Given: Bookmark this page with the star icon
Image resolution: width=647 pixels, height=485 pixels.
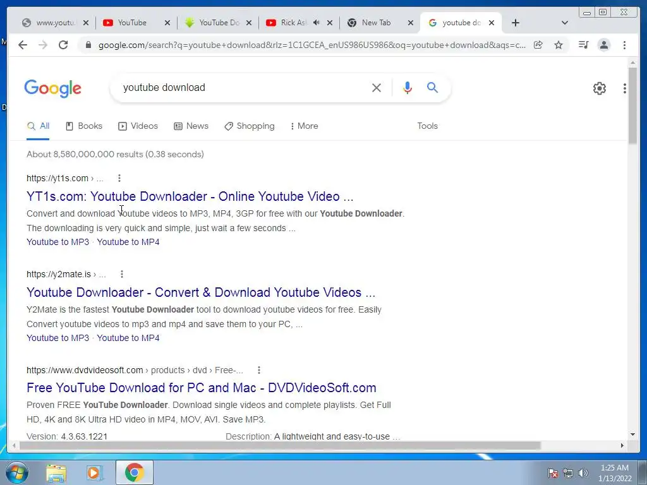Looking at the screenshot, I should pos(559,45).
